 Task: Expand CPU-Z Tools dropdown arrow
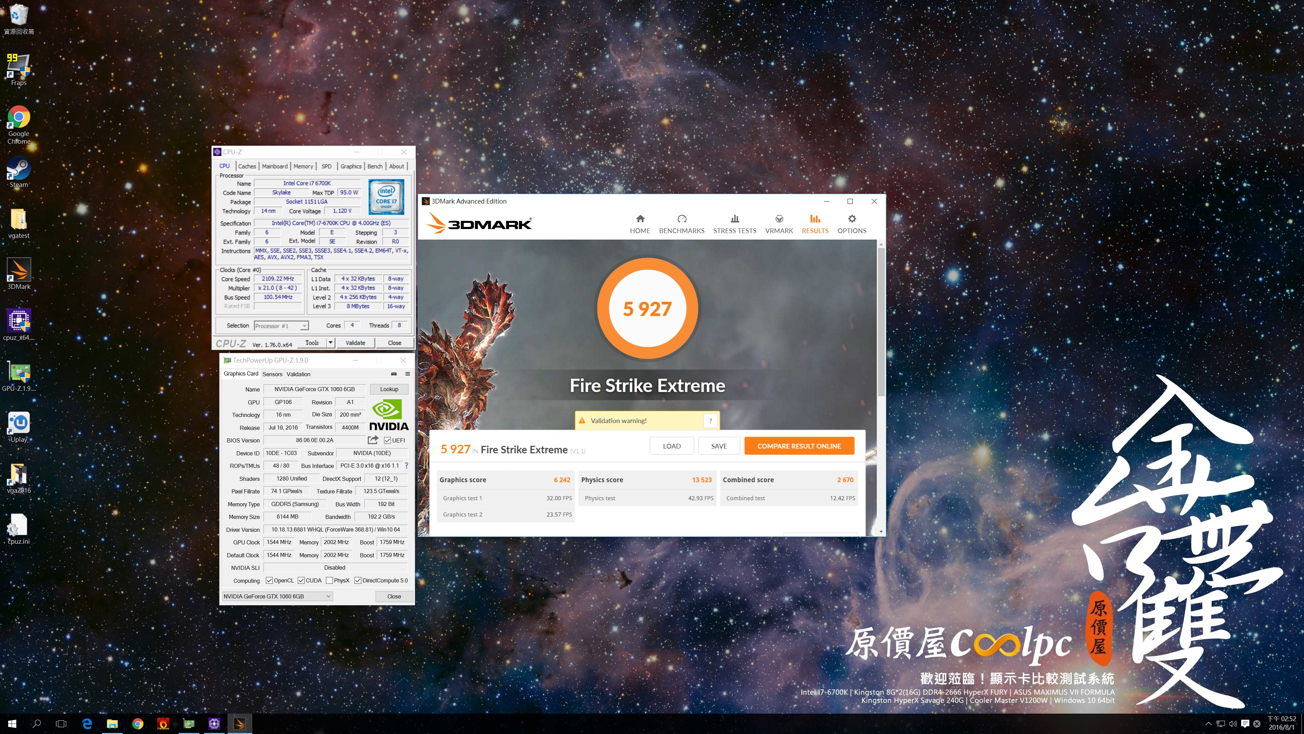[330, 343]
